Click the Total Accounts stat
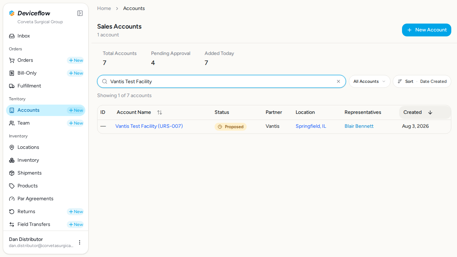 pos(120,58)
